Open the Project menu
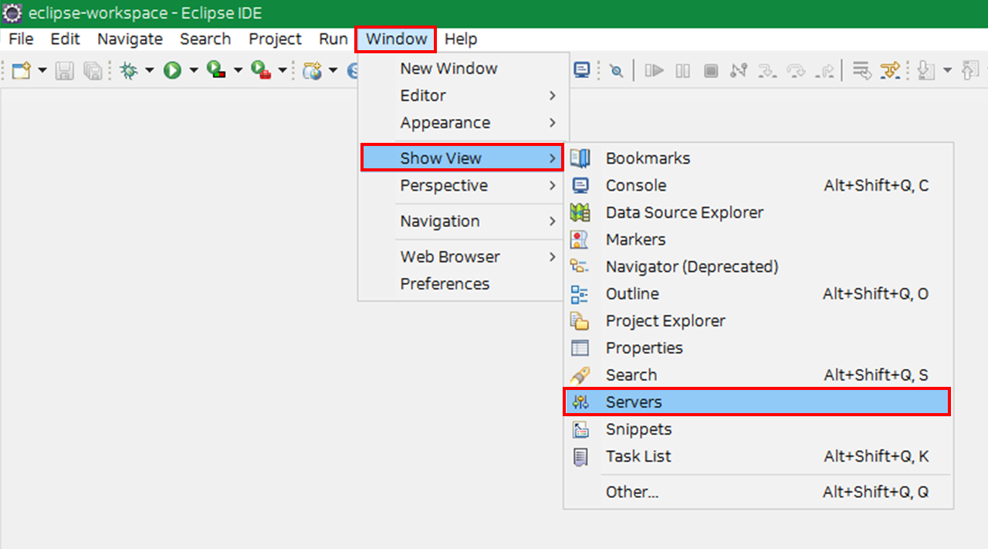 (x=275, y=39)
